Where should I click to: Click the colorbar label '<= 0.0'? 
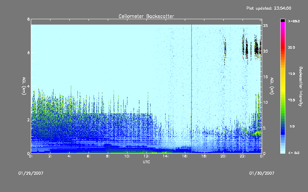(294, 152)
